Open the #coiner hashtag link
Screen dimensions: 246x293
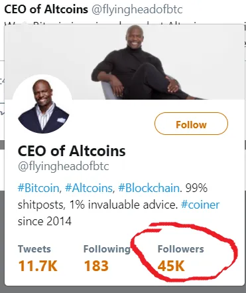200,205
